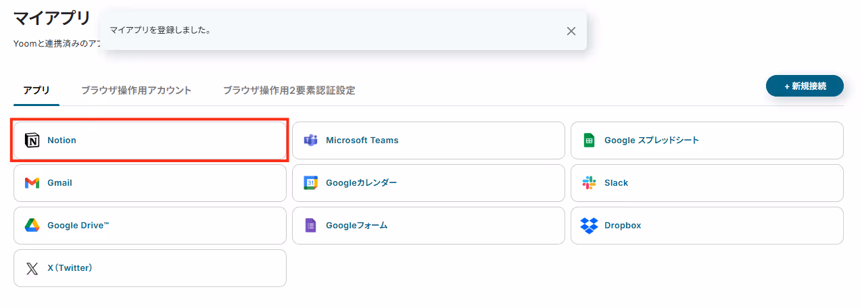Screen dimensions: 860x308
Task: Open the X（Twitter） app name
Action: tap(70, 268)
